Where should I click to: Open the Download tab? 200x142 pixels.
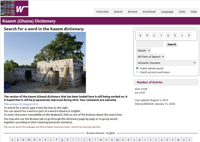[149, 12]
